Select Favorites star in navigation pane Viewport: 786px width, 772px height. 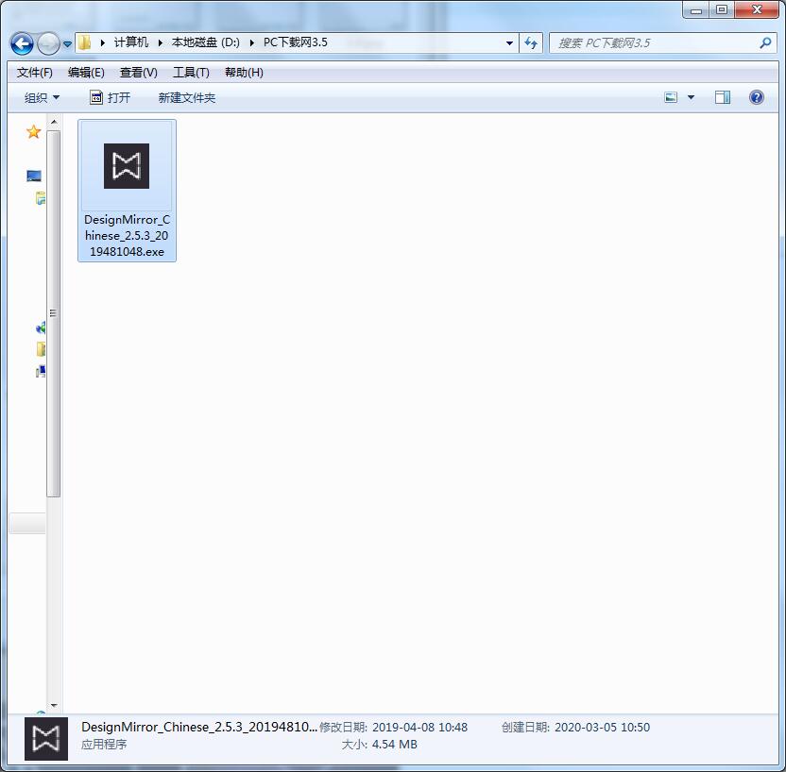pyautogui.click(x=34, y=132)
